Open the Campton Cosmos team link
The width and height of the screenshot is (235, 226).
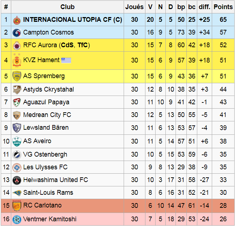point(48,32)
